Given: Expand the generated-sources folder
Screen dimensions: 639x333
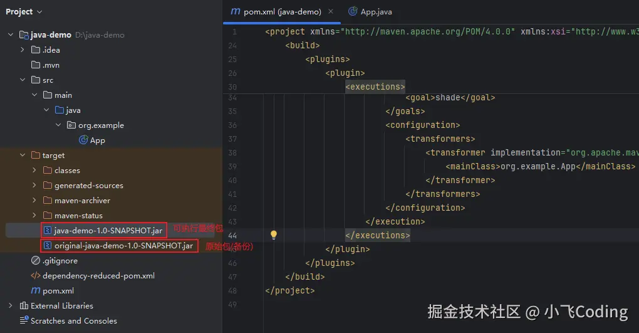Looking at the screenshot, I should 34,185.
